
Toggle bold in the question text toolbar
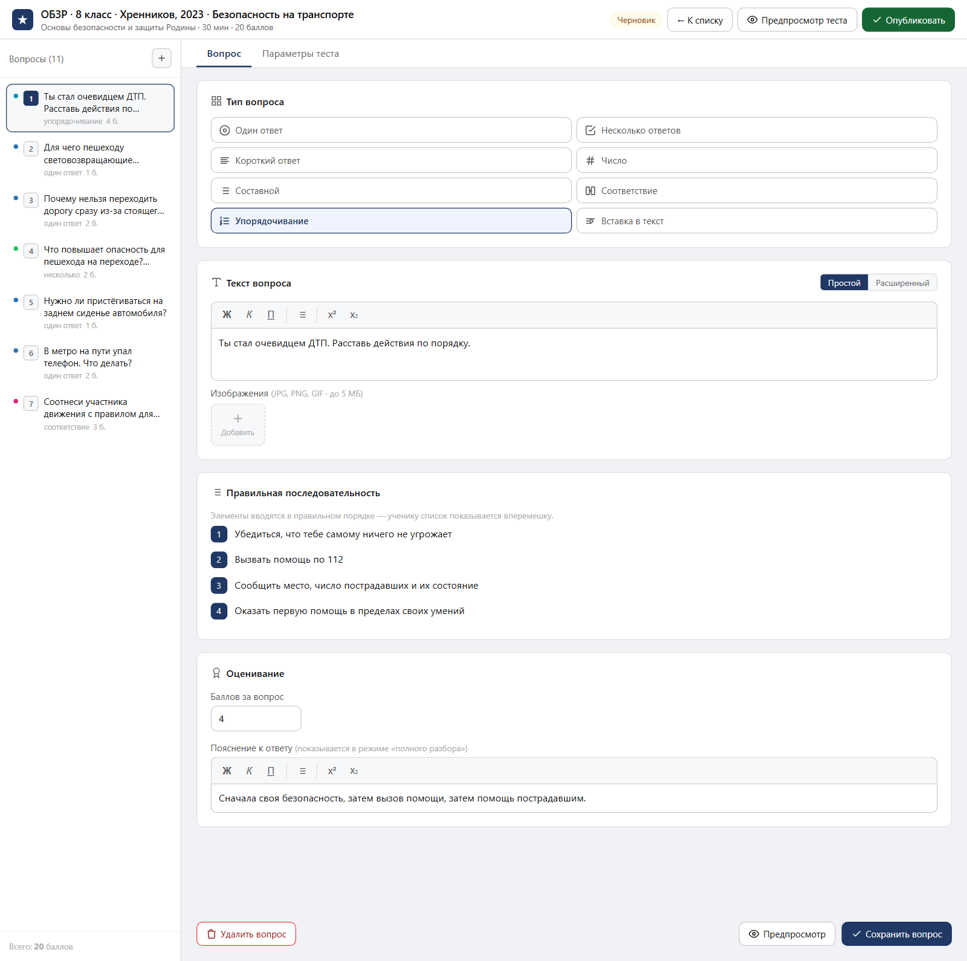pyautogui.click(x=227, y=315)
